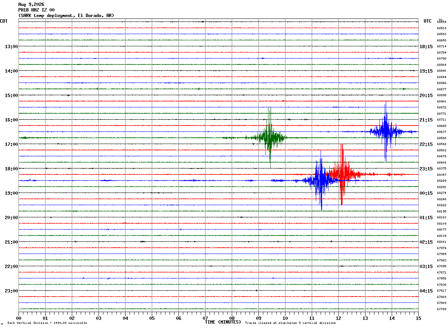Select minute axis tick label '12'

338,318
